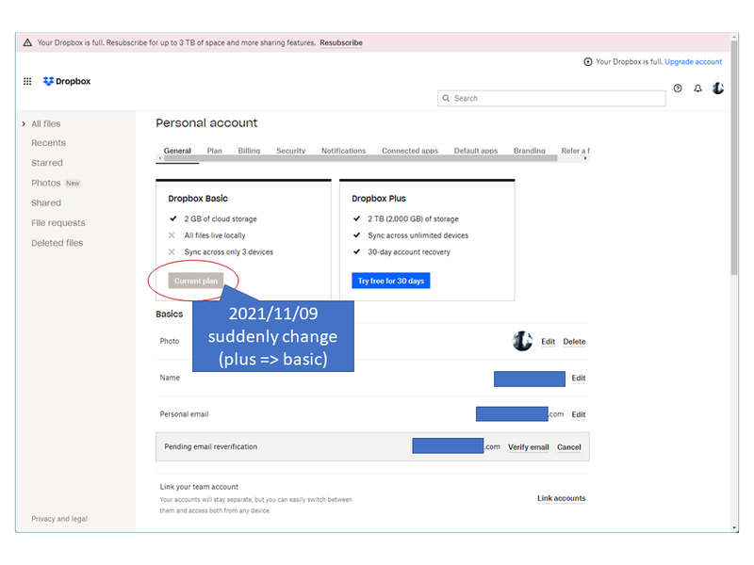The width and height of the screenshot is (754, 565).
Task: Open the help question mark icon
Action: [x=678, y=89]
